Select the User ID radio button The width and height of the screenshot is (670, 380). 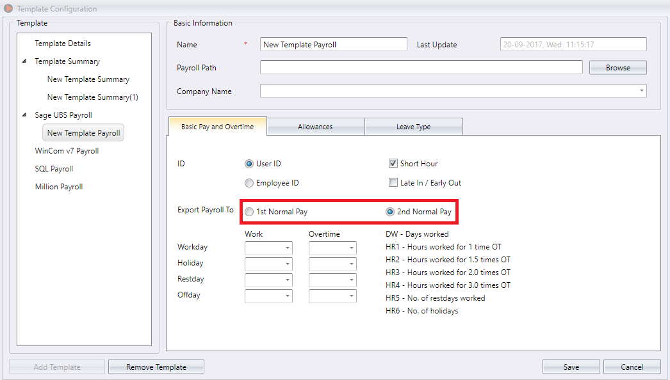point(249,164)
